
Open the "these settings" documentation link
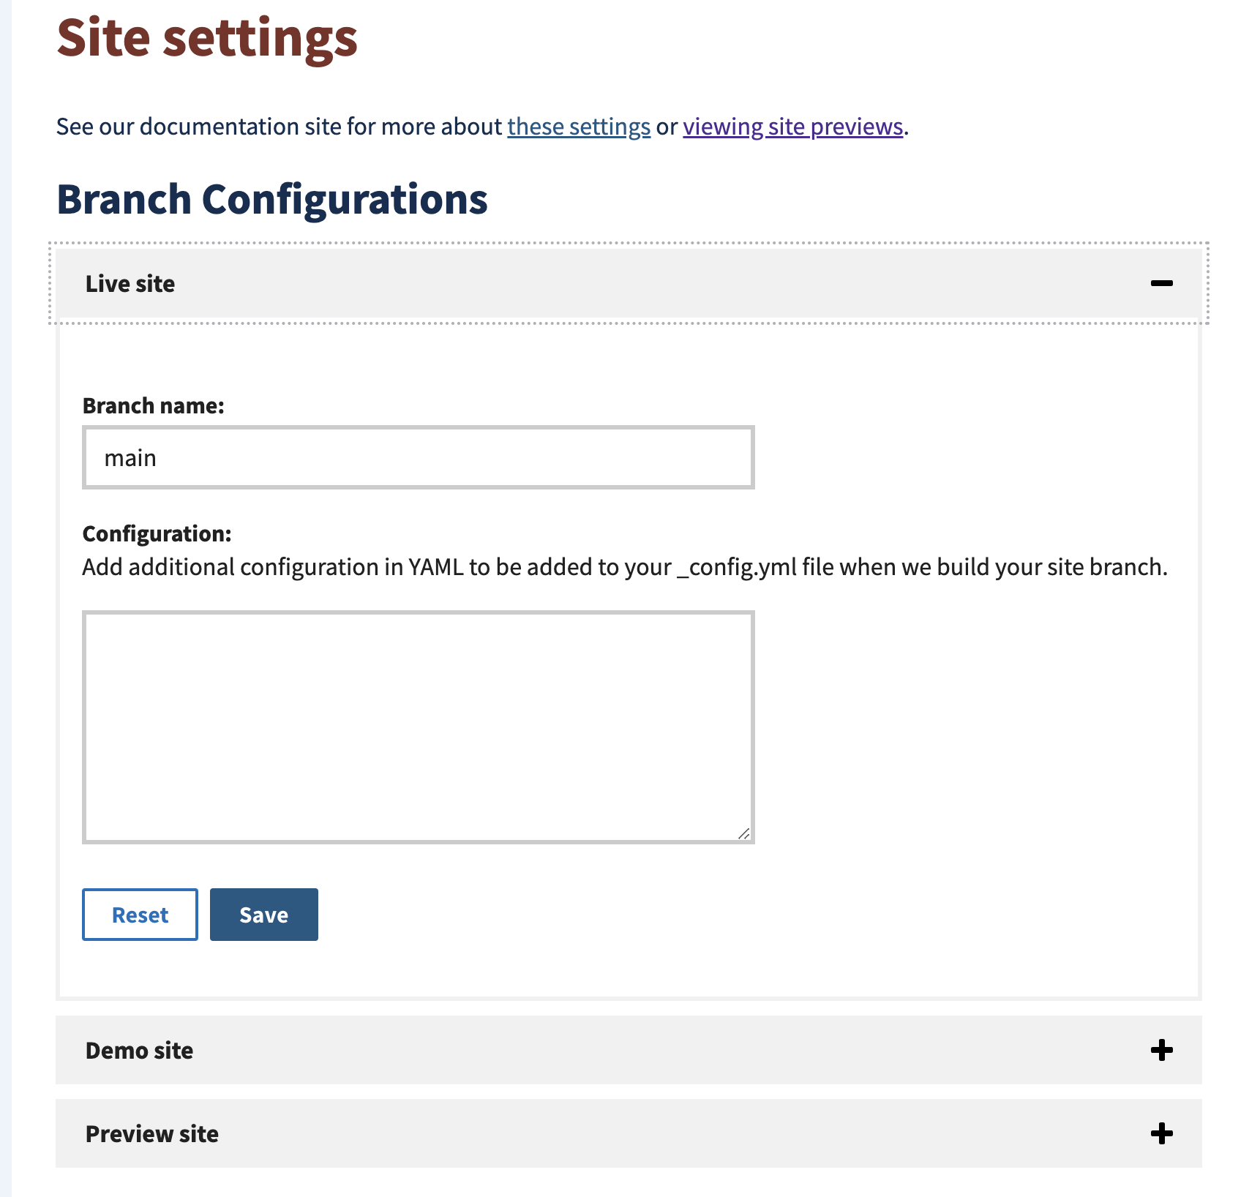tap(579, 126)
